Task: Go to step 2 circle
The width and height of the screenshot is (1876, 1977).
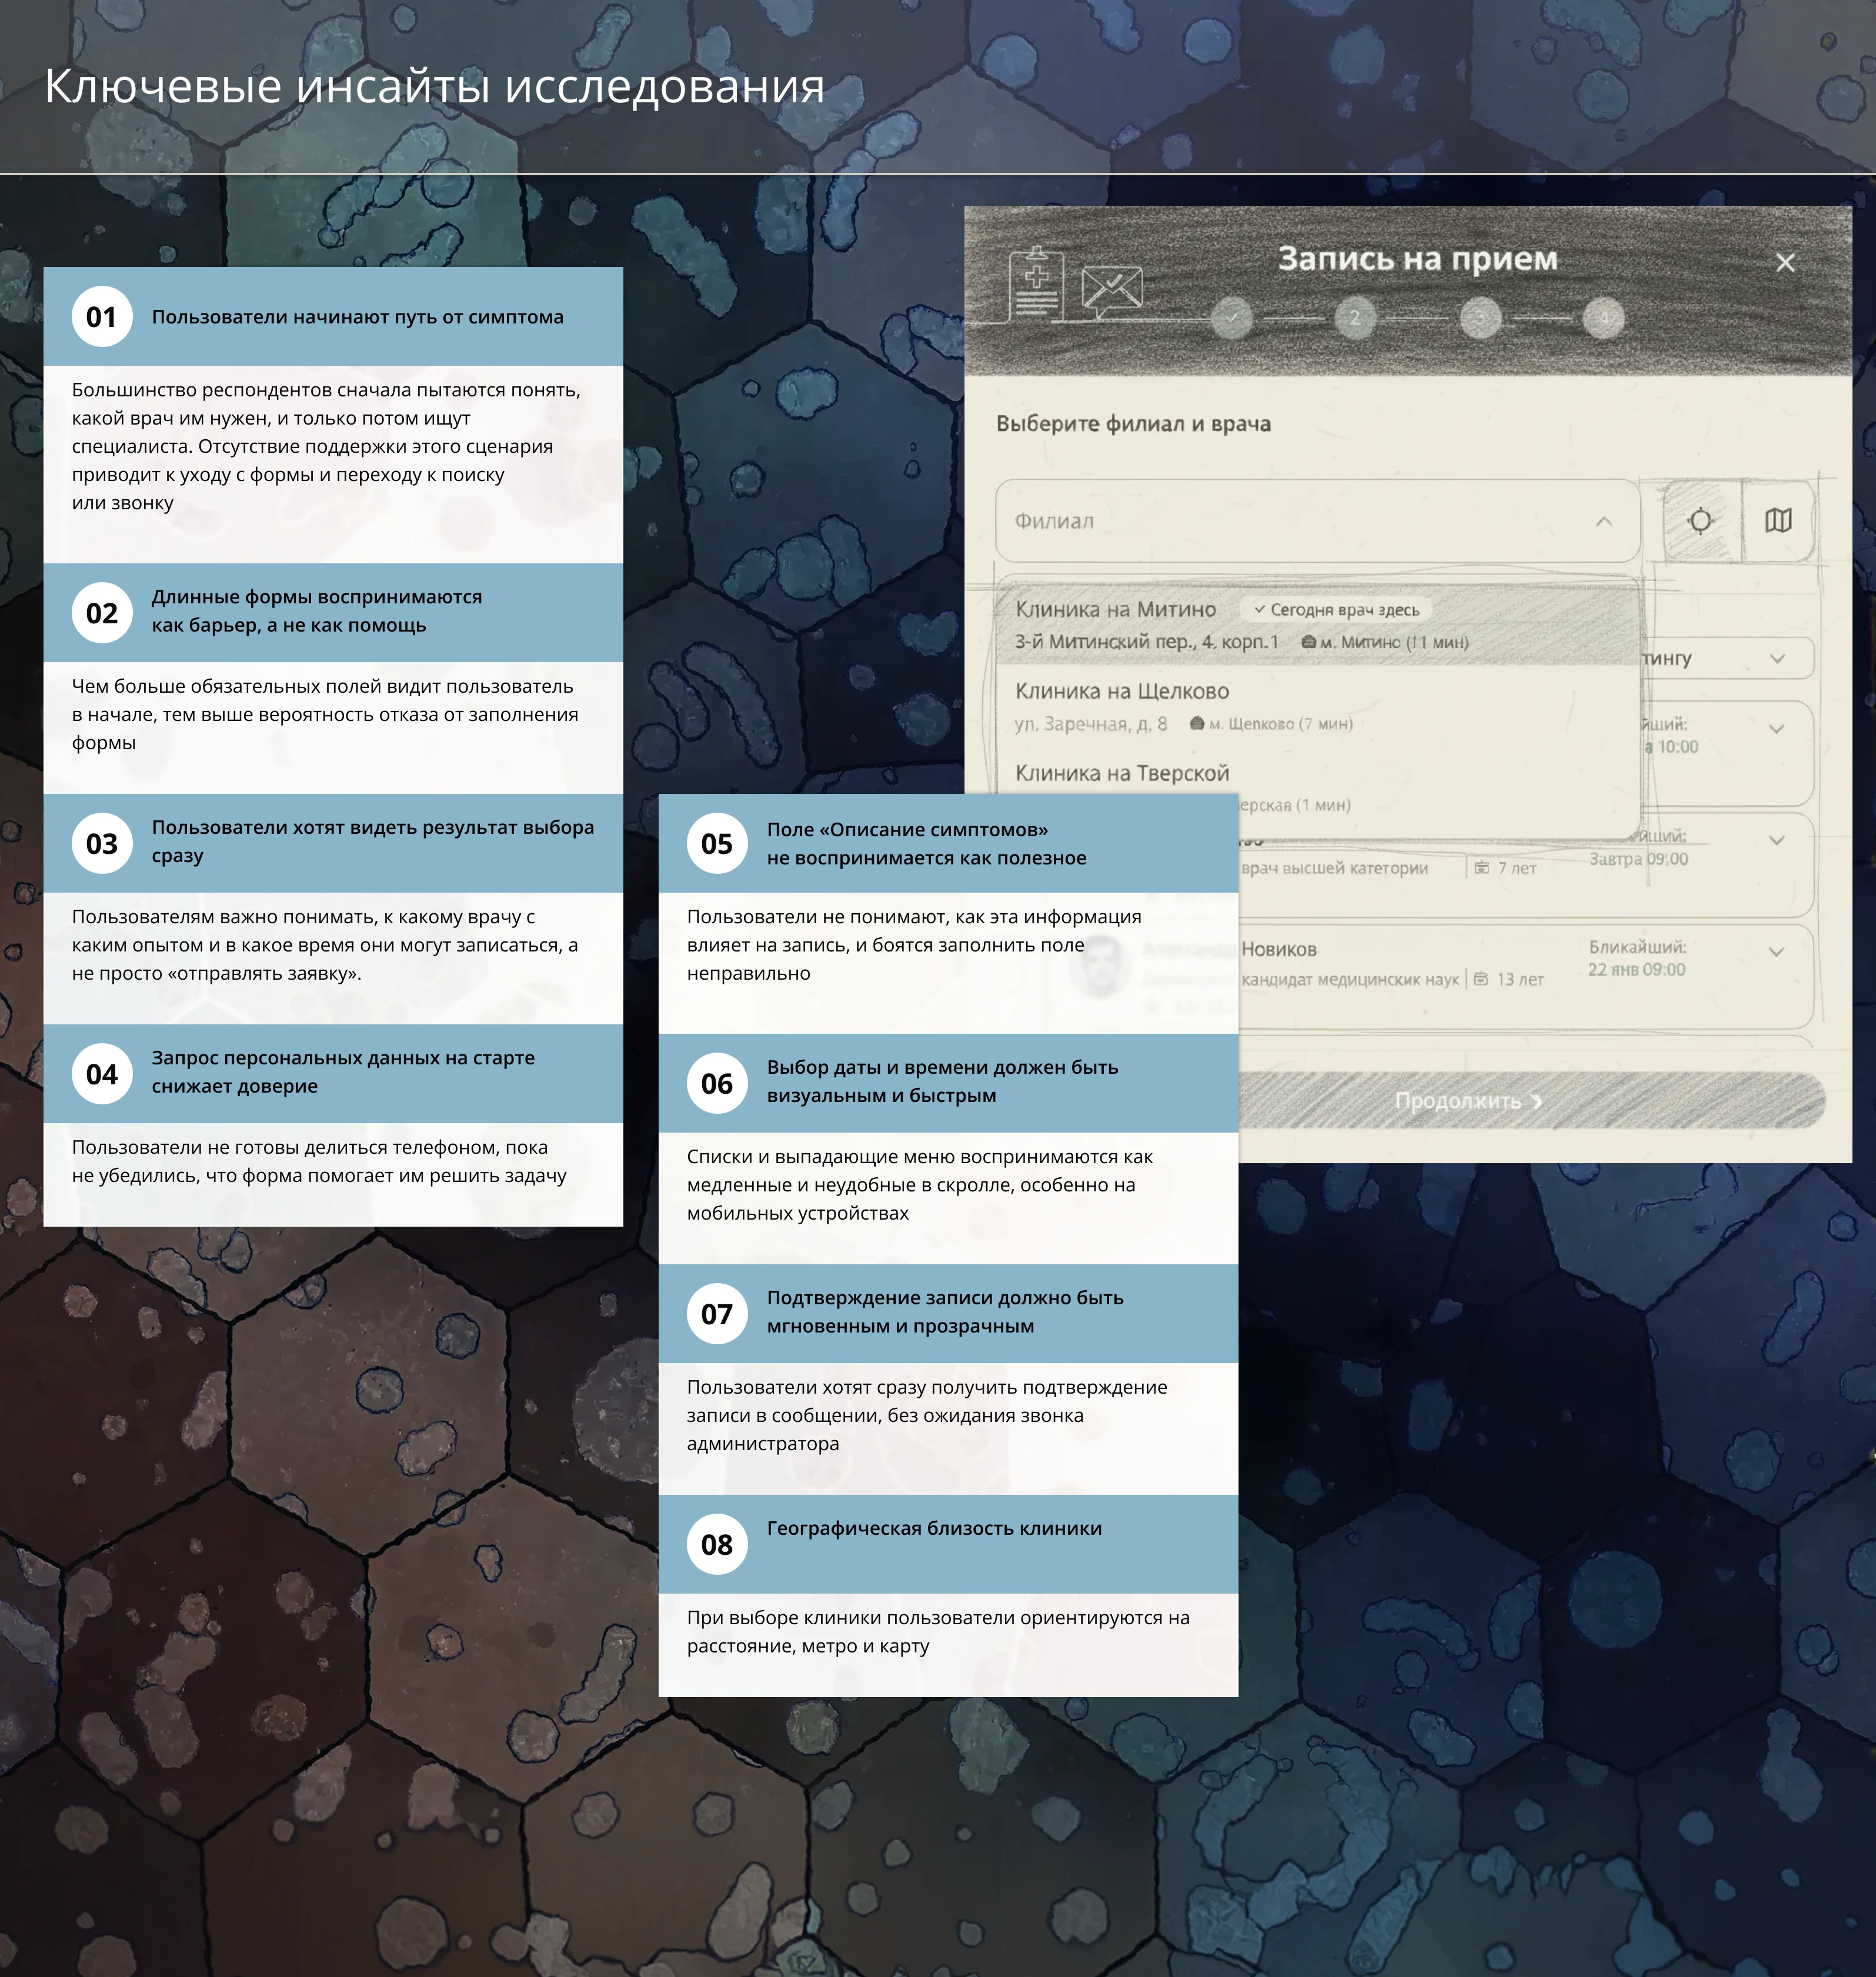Action: [1355, 318]
